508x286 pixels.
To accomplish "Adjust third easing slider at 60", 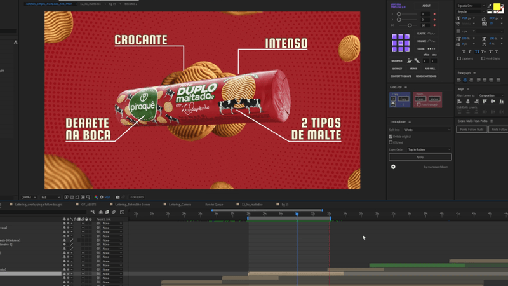I will pyautogui.click(x=410, y=25).
